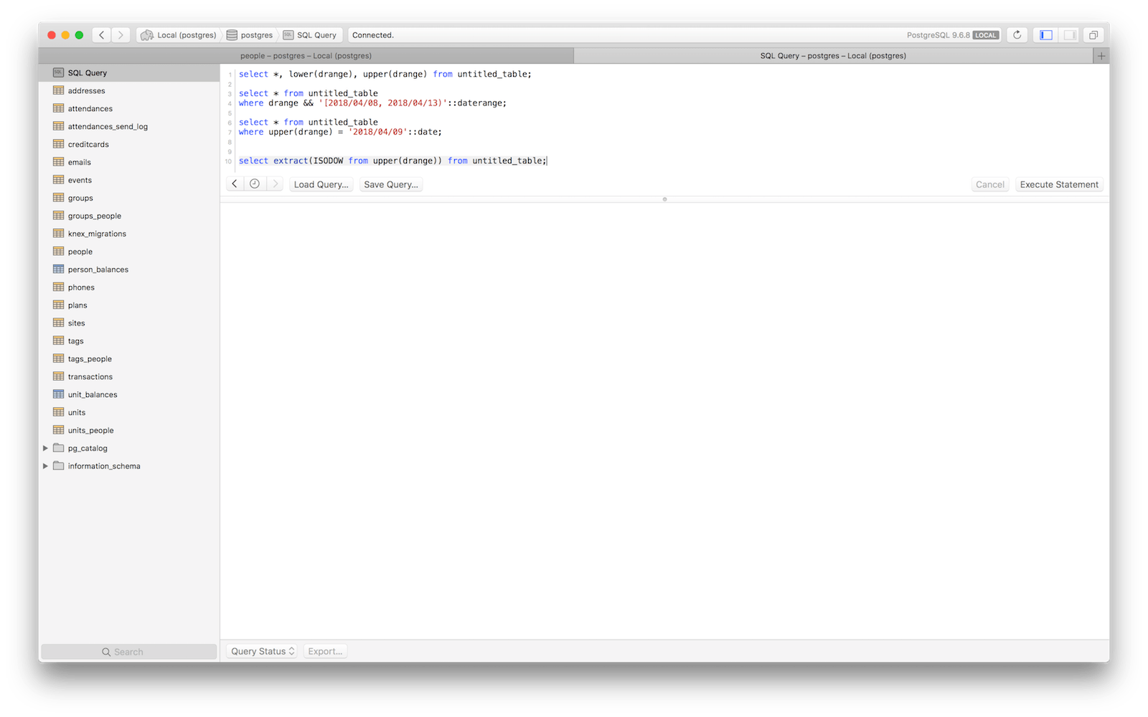Image resolution: width=1148 pixels, height=717 pixels.
Task: Click the PostgreSQL 9.6.8 version label
Action: coord(938,35)
